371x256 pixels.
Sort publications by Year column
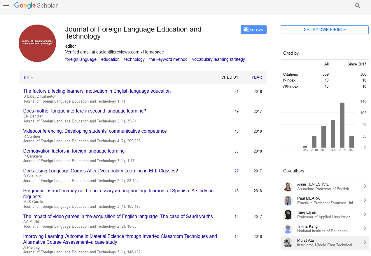click(x=256, y=77)
